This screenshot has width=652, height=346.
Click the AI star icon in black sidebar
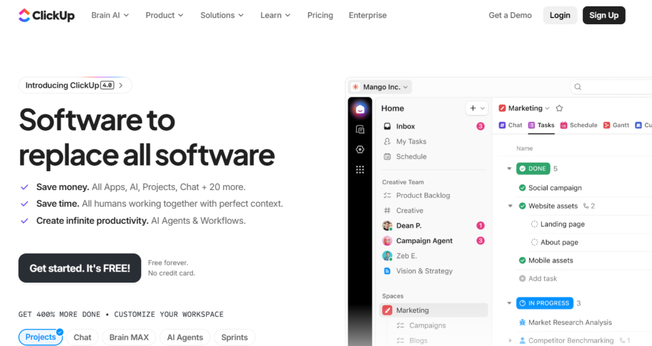[x=360, y=149]
